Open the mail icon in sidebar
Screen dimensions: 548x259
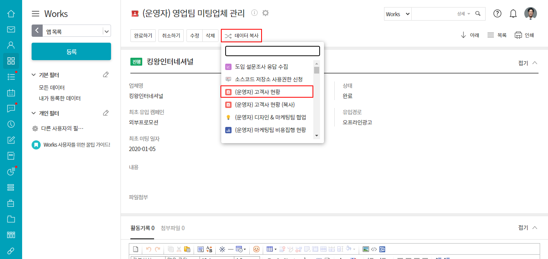pos(11,30)
